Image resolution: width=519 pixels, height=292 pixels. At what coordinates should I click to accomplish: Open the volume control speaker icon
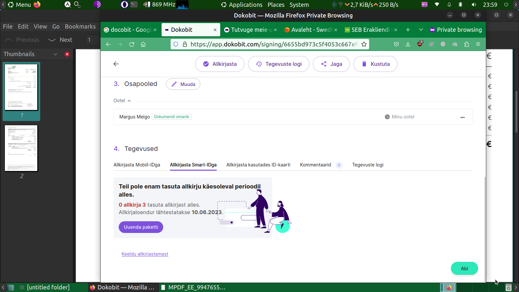coord(474,5)
